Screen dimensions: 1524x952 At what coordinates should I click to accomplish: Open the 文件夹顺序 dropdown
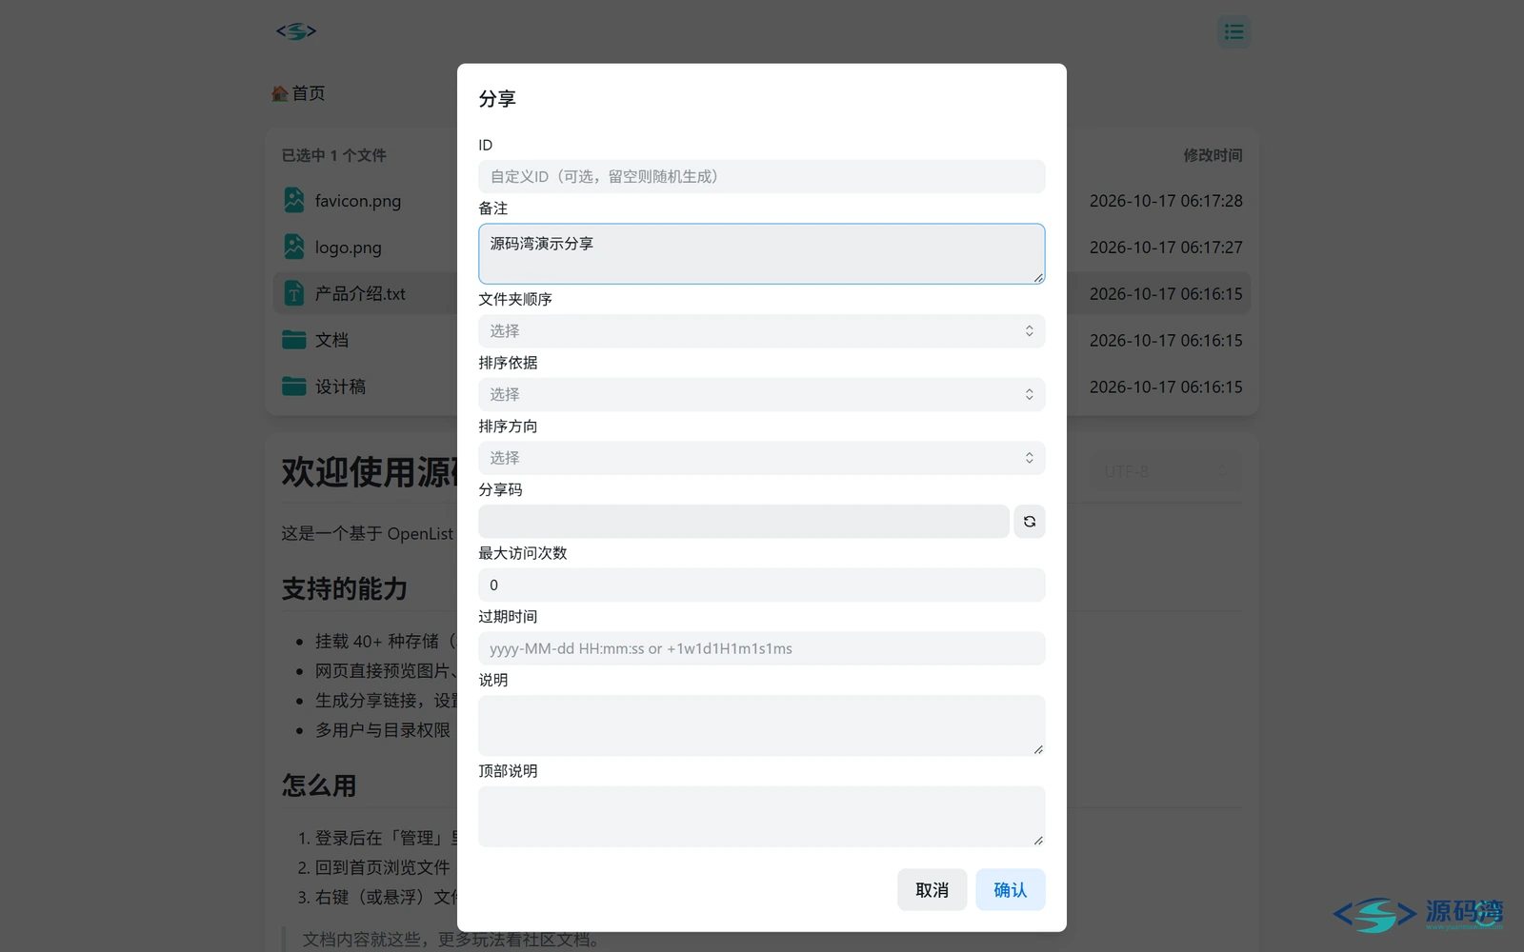point(762,331)
